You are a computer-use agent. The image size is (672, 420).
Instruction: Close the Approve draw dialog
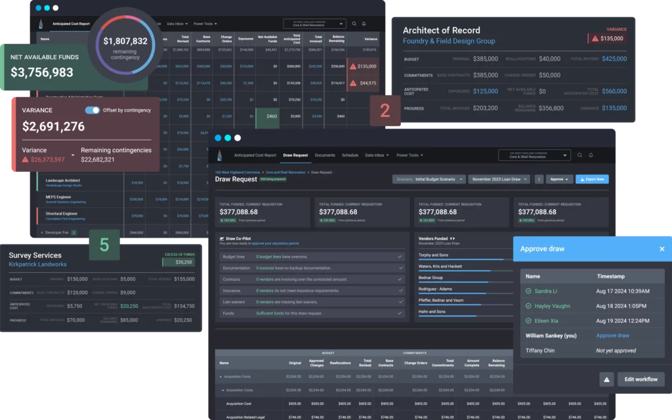coord(661,249)
